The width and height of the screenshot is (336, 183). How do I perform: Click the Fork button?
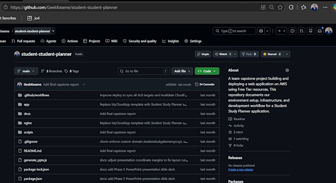(x=249, y=54)
